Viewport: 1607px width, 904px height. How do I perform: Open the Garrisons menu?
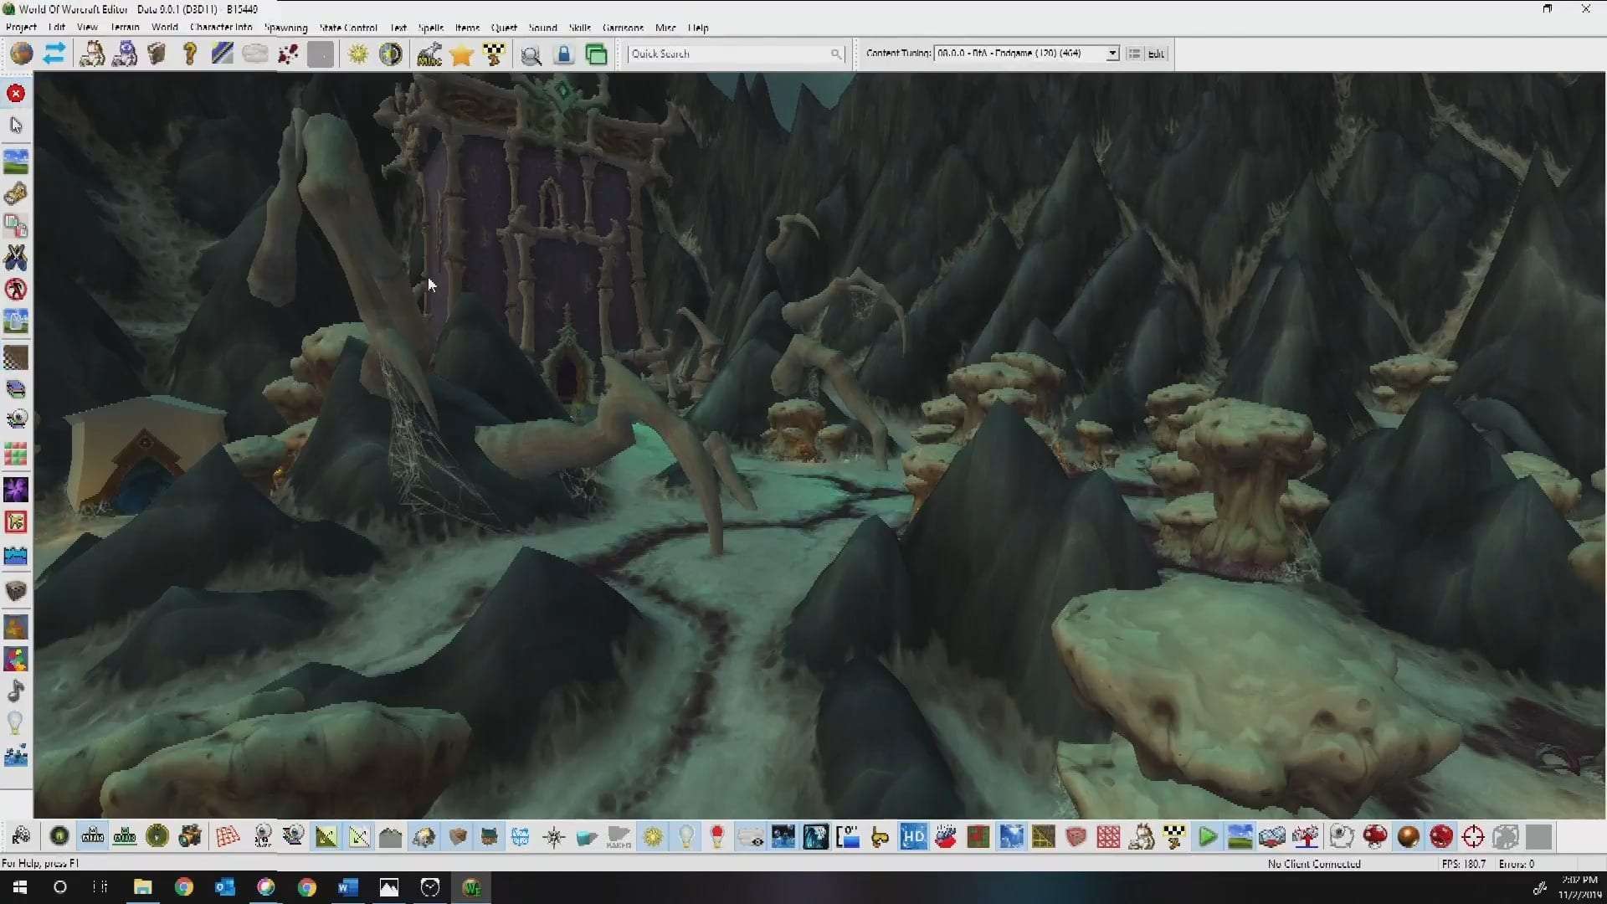tap(623, 28)
